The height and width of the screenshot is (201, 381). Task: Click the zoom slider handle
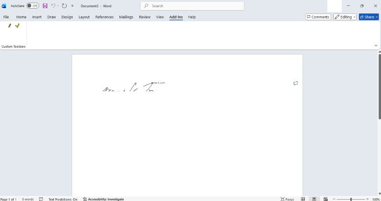click(351, 199)
